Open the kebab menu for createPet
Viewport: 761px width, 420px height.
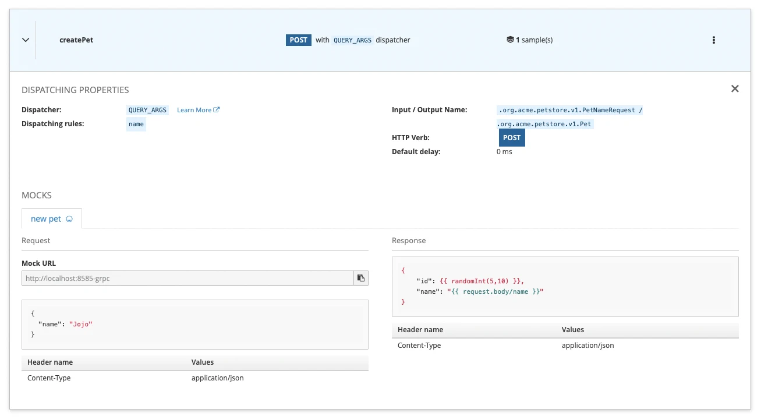pyautogui.click(x=713, y=40)
